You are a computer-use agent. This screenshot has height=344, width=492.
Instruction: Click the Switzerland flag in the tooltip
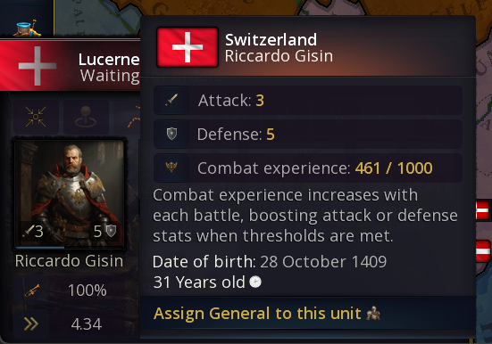[188, 47]
